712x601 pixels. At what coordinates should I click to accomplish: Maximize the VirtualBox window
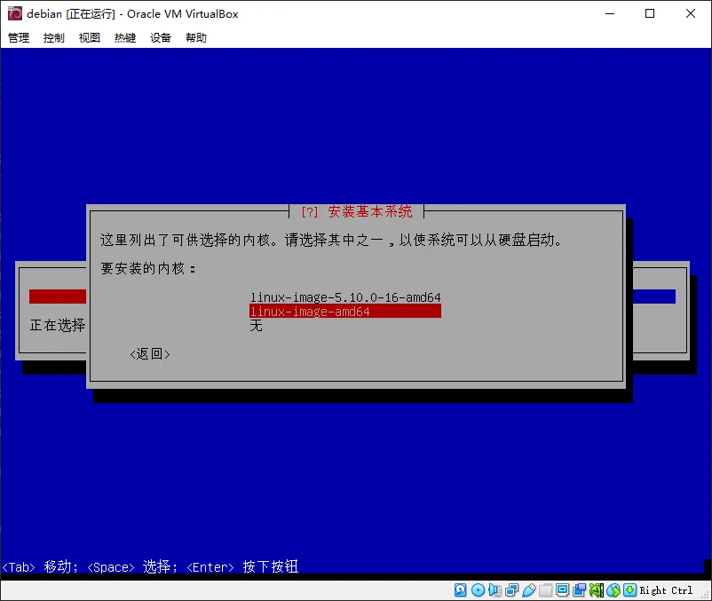click(650, 13)
